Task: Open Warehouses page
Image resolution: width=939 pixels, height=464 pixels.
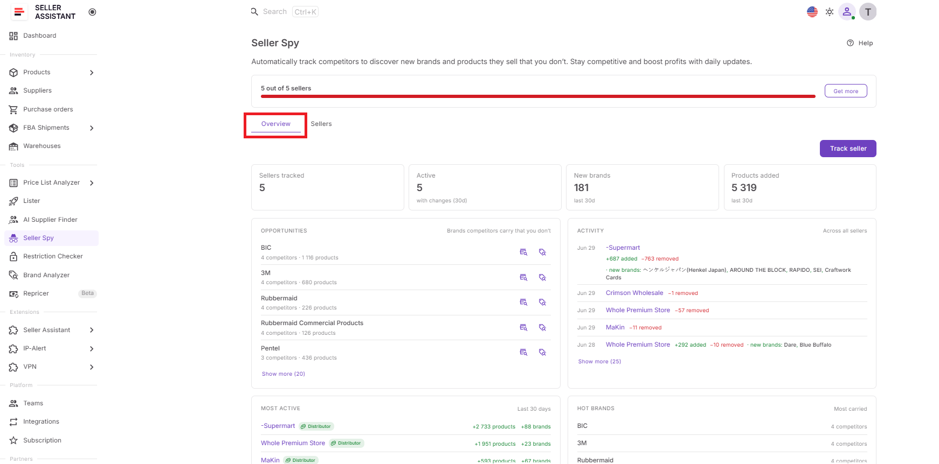Action: point(42,146)
